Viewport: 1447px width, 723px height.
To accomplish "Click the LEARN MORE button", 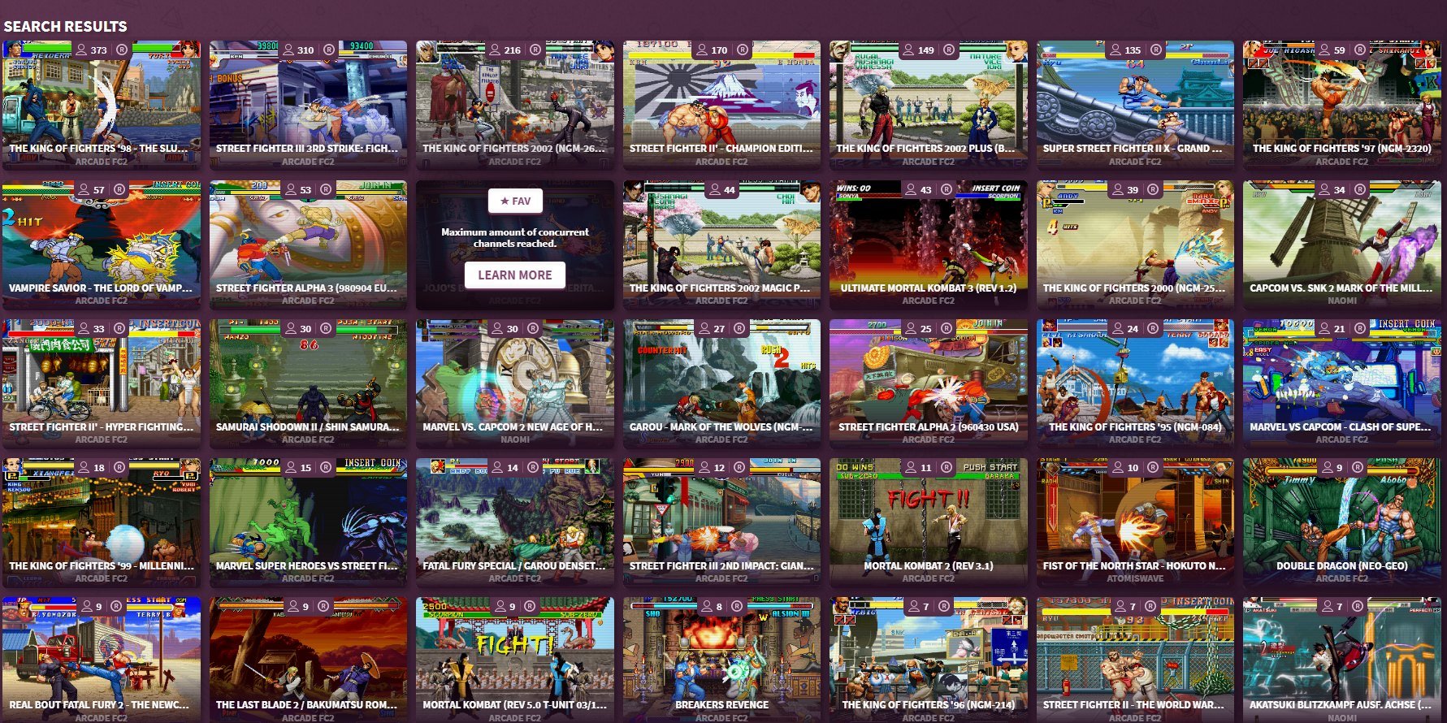I will 515,275.
